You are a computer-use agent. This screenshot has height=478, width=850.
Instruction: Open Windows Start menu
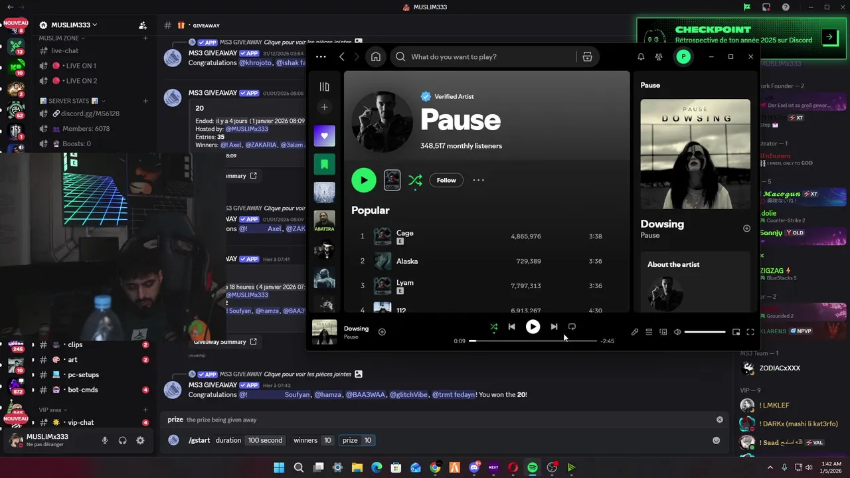pyautogui.click(x=279, y=467)
